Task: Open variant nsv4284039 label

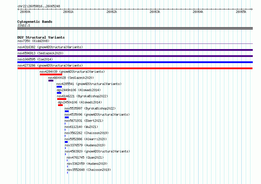Action: tap(72, 72)
